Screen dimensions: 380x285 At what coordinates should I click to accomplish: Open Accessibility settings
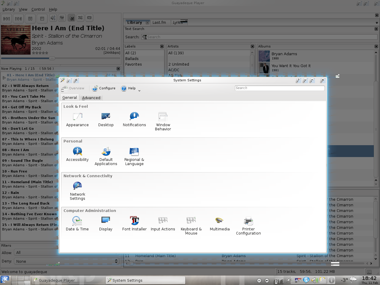(x=77, y=154)
